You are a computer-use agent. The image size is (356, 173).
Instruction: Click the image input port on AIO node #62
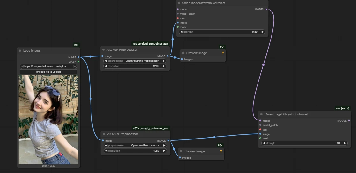click(103, 141)
